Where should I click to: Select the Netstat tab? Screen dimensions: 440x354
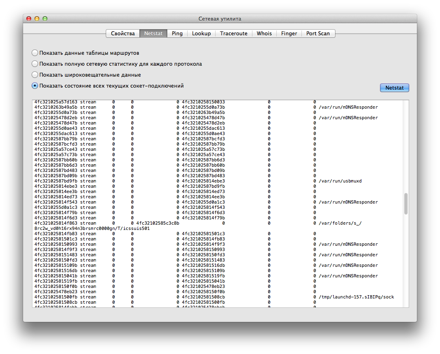coord(153,34)
